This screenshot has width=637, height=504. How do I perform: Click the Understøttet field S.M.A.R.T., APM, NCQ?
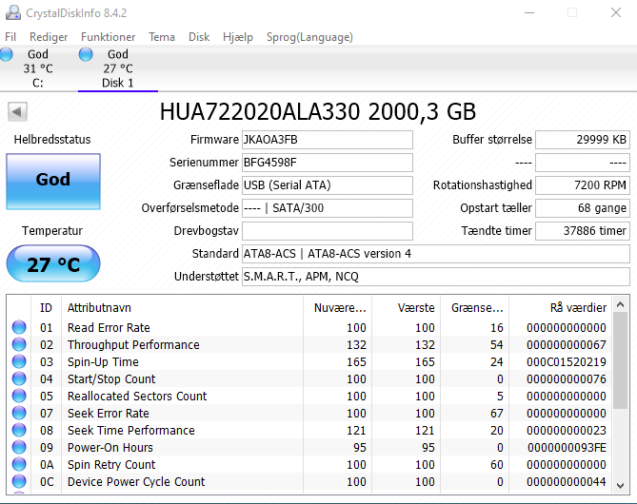pos(436,277)
